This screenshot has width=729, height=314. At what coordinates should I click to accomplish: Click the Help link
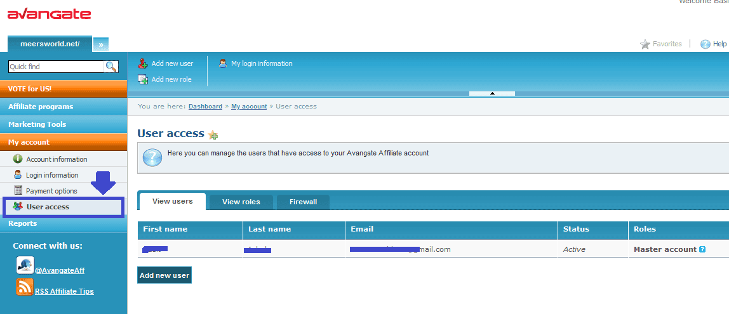[719, 44]
